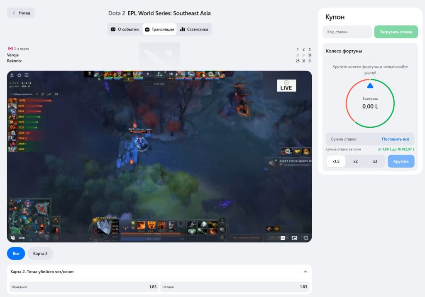Click the live broadcast icon beside 2-я карта
This screenshot has width=425, height=297.
tap(10, 48)
